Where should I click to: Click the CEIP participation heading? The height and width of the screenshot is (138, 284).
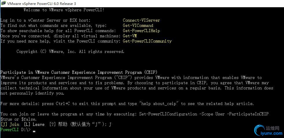point(79,72)
